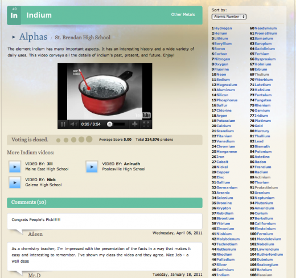
Task: Go to the Krypton element page
Action: tap(224, 208)
